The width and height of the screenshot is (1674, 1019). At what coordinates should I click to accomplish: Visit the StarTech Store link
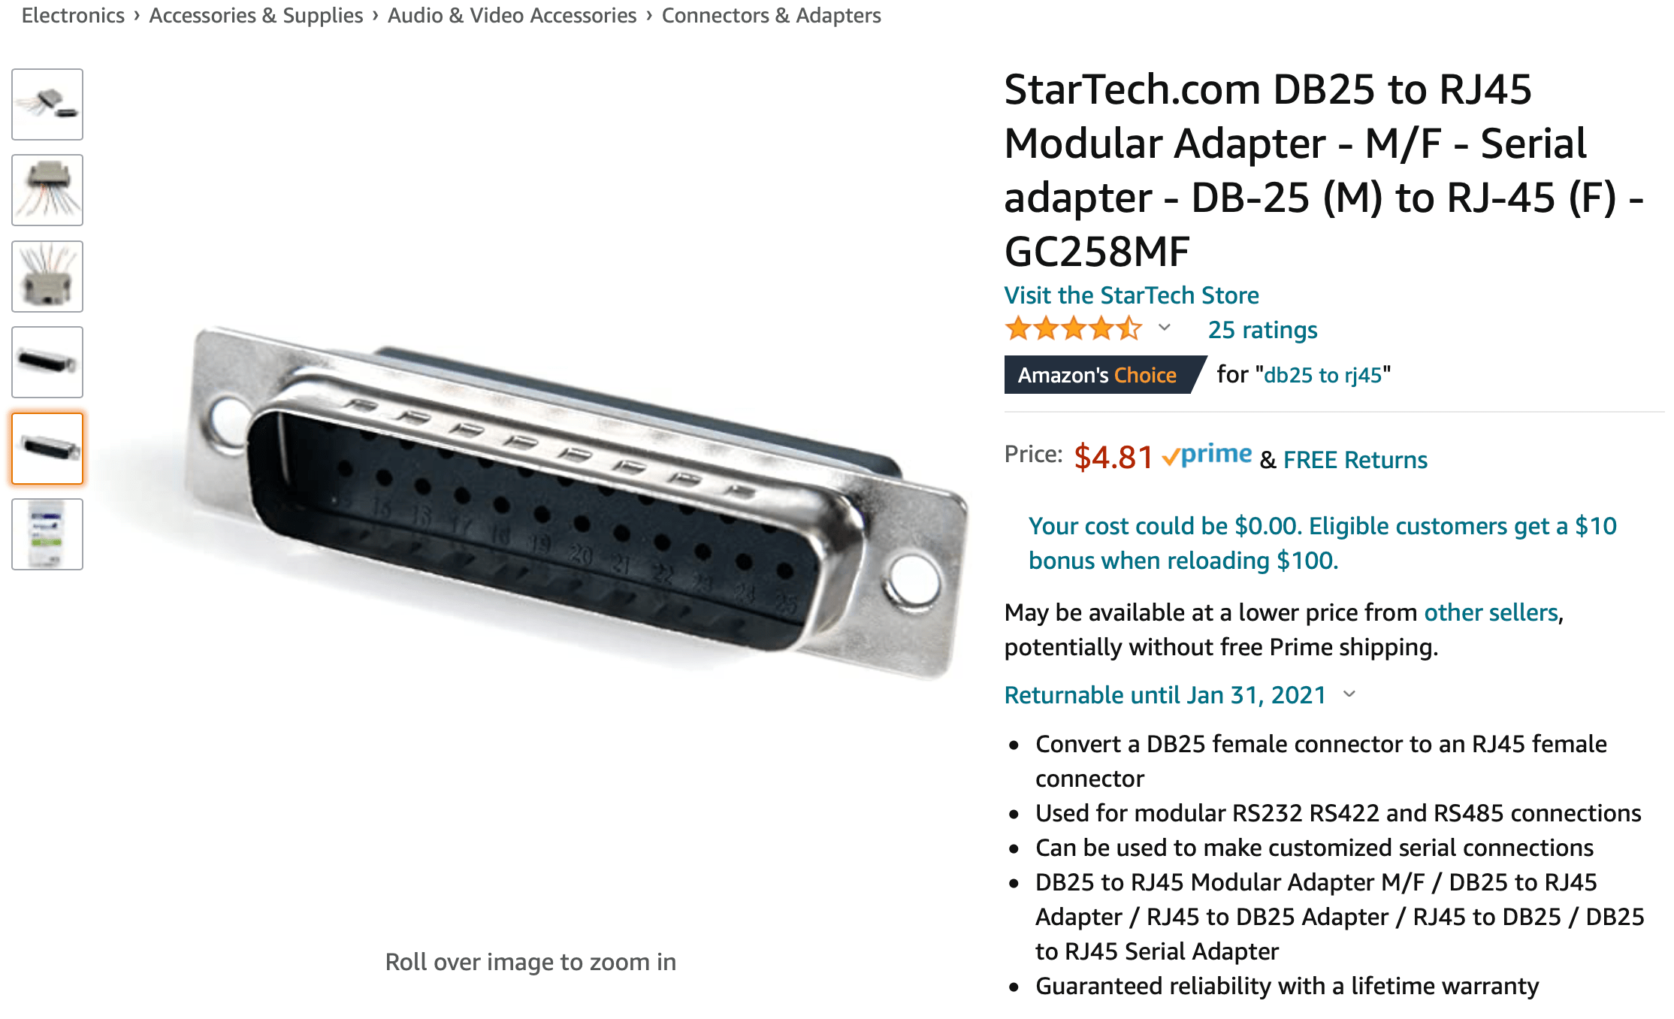click(1132, 295)
